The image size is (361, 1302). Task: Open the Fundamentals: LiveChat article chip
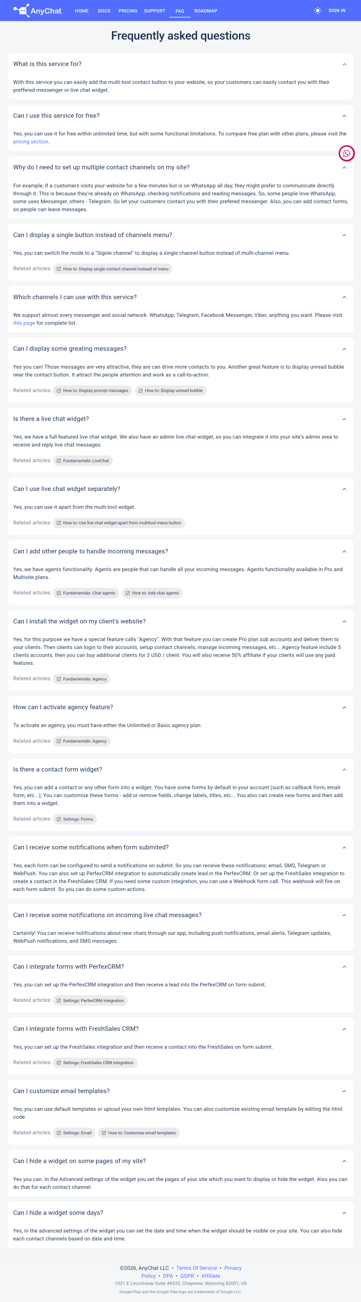(x=83, y=461)
